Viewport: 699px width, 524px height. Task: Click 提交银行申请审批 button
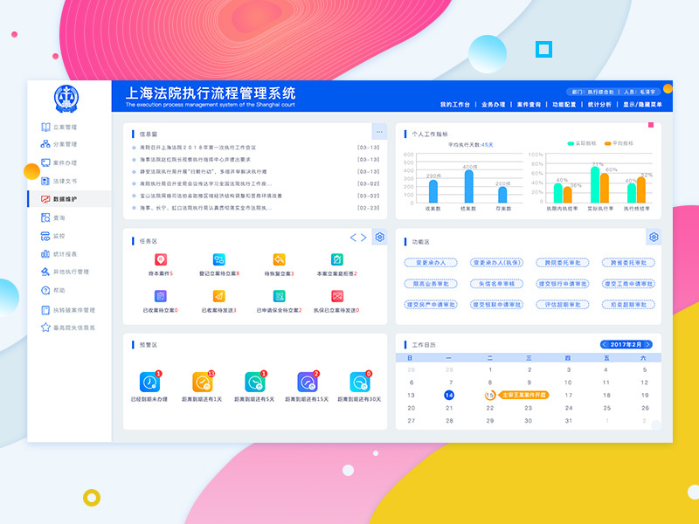coord(563,284)
